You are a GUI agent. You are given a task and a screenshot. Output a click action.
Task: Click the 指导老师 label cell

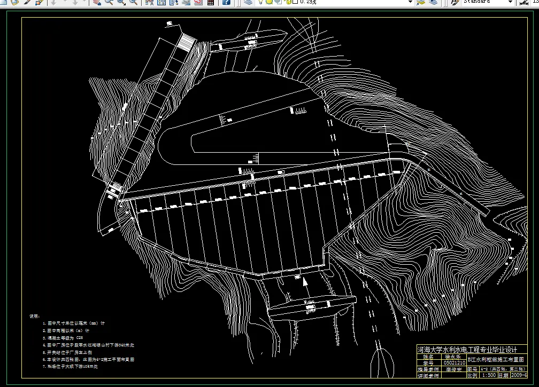(x=429, y=369)
